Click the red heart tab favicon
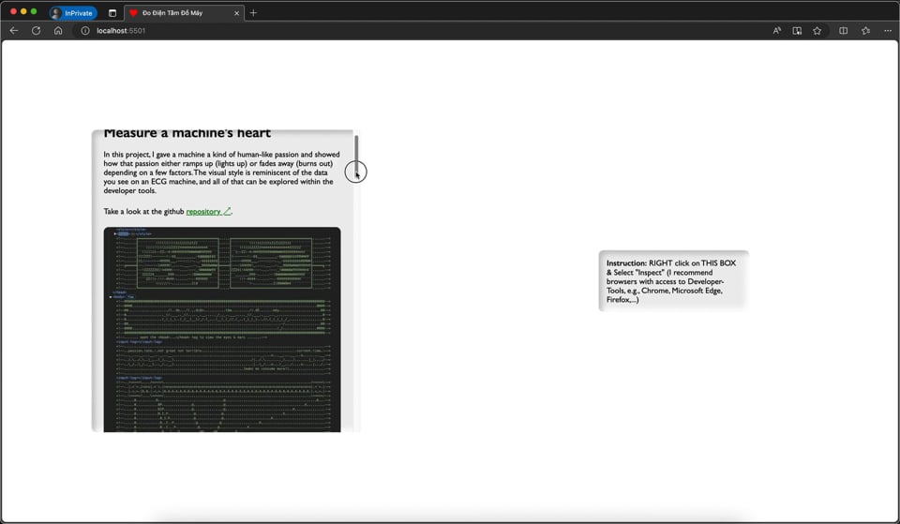Viewport: 900px width, 524px height. 133,12
